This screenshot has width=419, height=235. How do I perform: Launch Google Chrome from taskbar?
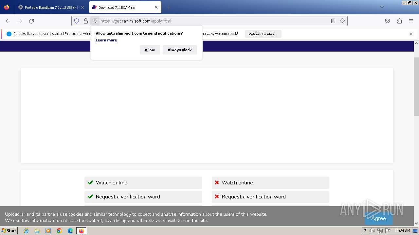click(x=59, y=231)
